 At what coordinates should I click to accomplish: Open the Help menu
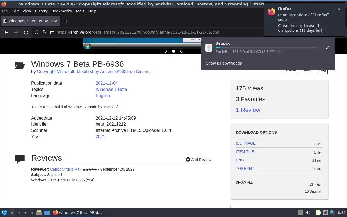click(92, 11)
